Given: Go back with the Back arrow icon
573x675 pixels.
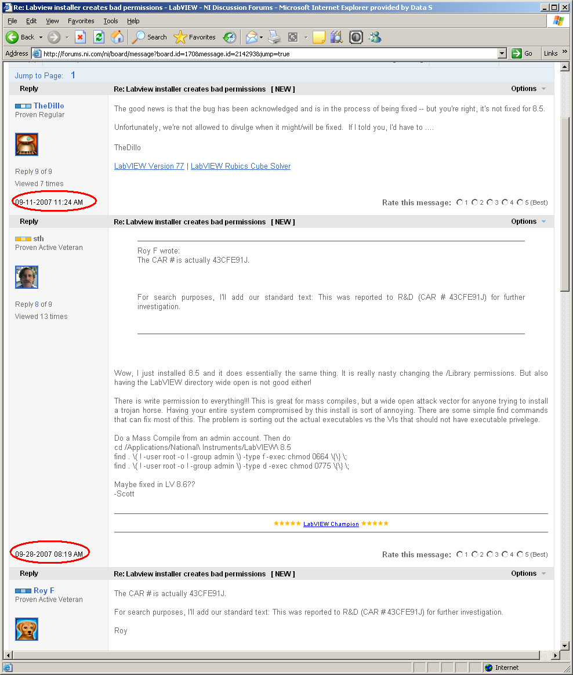Looking at the screenshot, I should (12, 38).
